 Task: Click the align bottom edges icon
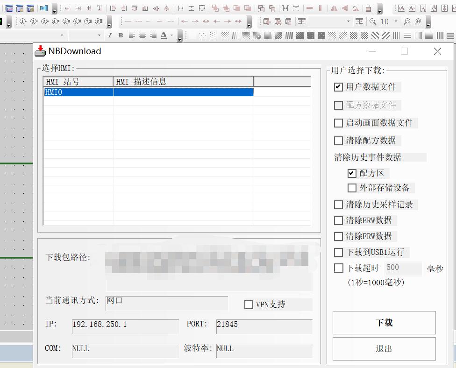point(145,8)
